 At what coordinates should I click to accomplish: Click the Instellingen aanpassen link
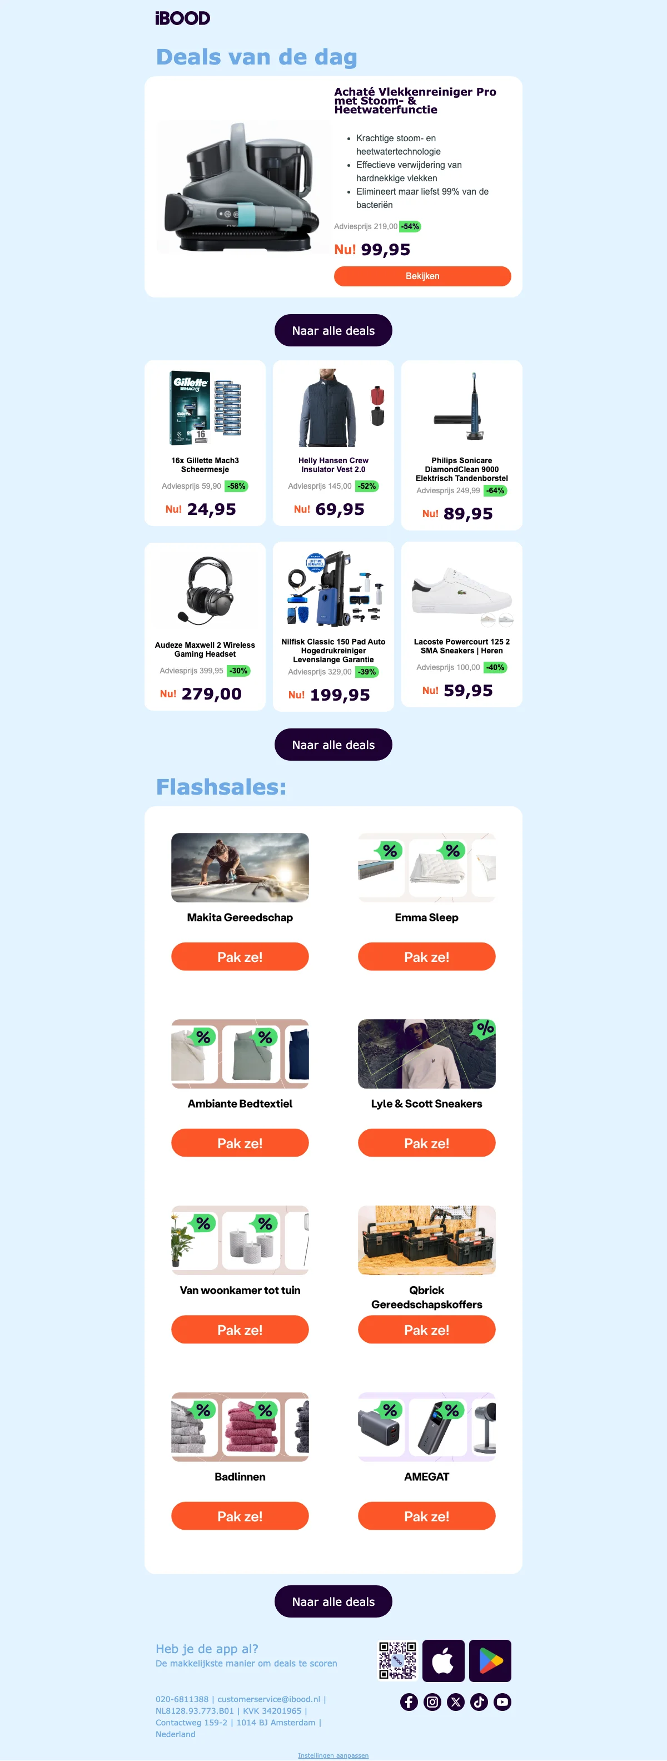pos(333,1755)
